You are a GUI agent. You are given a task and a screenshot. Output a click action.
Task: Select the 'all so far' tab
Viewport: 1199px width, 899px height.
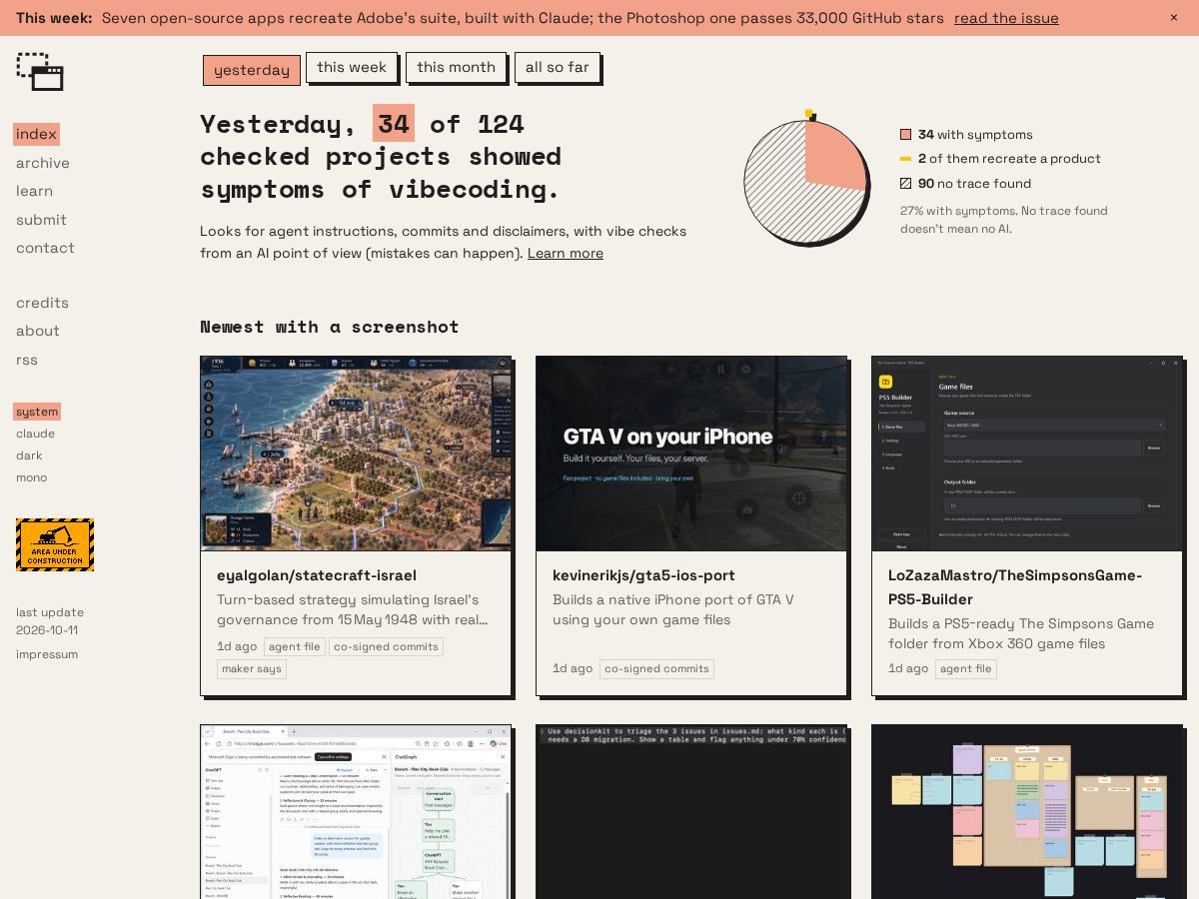tap(558, 67)
